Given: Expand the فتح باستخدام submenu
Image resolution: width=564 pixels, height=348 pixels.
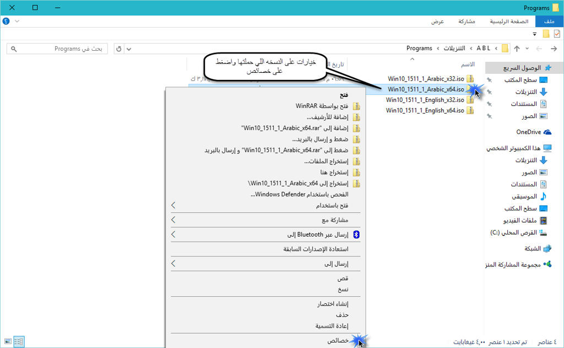Looking at the screenshot, I should [173, 205].
